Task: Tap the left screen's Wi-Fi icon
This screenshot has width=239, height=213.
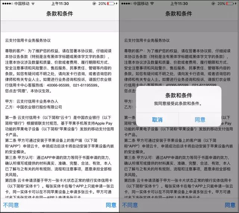Action: (x=33, y=3)
